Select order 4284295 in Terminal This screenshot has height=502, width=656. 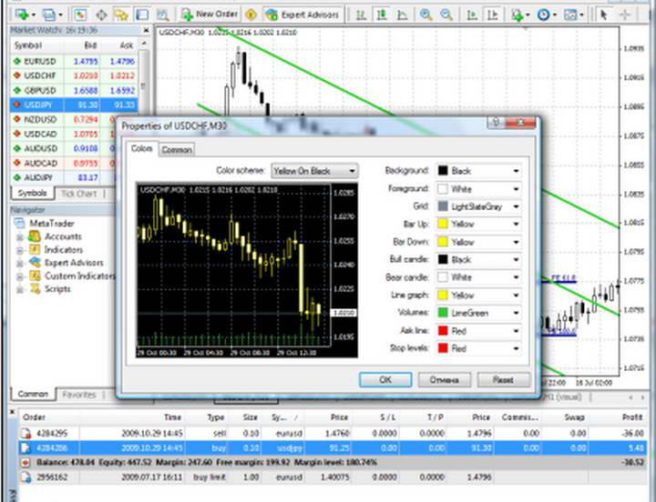tap(333, 433)
